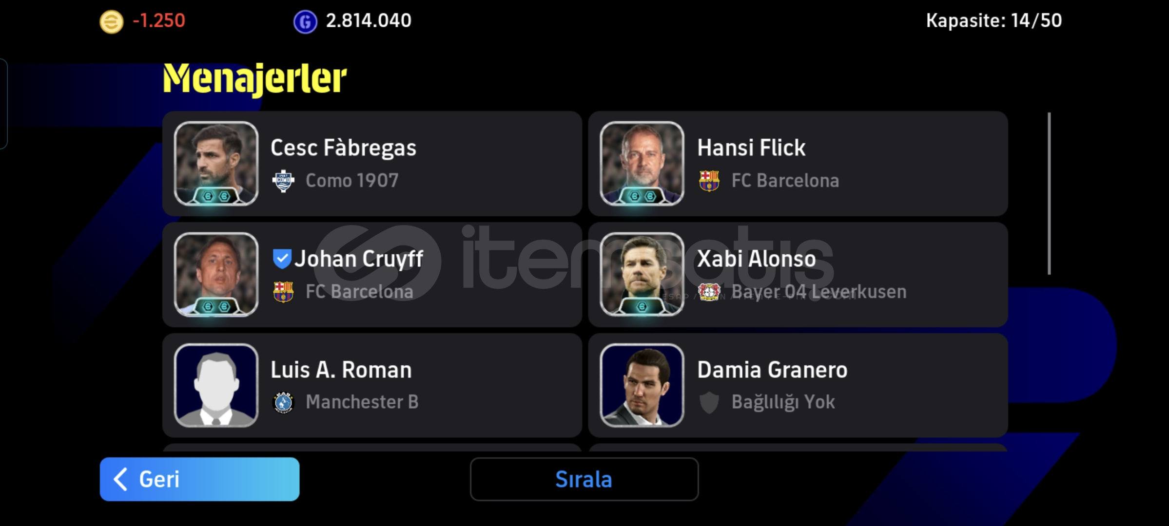Select Damia Granero portrait thumbnail
This screenshot has width=1169, height=526.
click(642, 385)
